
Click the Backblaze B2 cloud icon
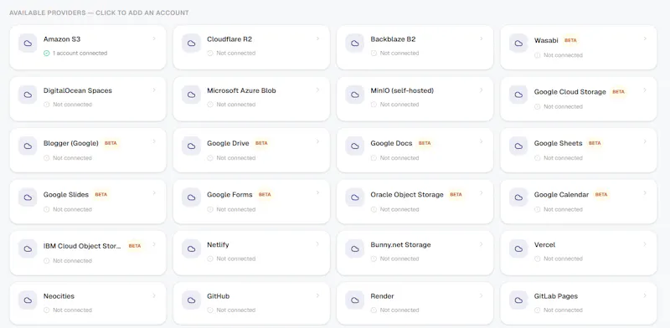(354, 44)
